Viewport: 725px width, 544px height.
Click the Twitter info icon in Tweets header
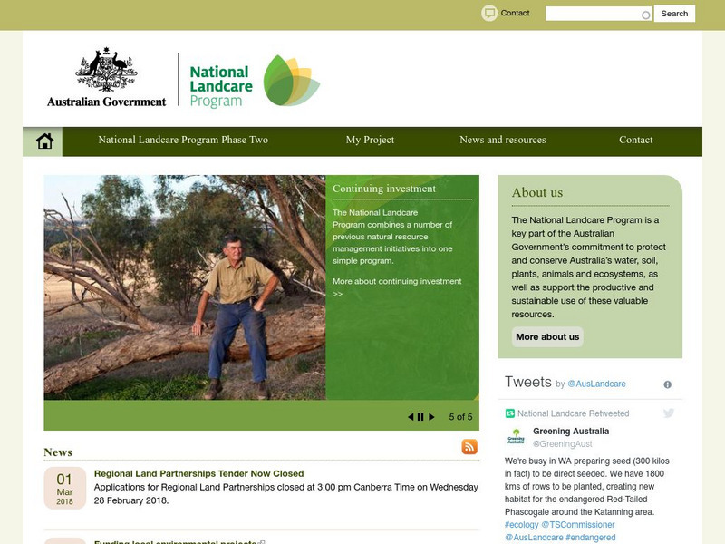click(667, 384)
